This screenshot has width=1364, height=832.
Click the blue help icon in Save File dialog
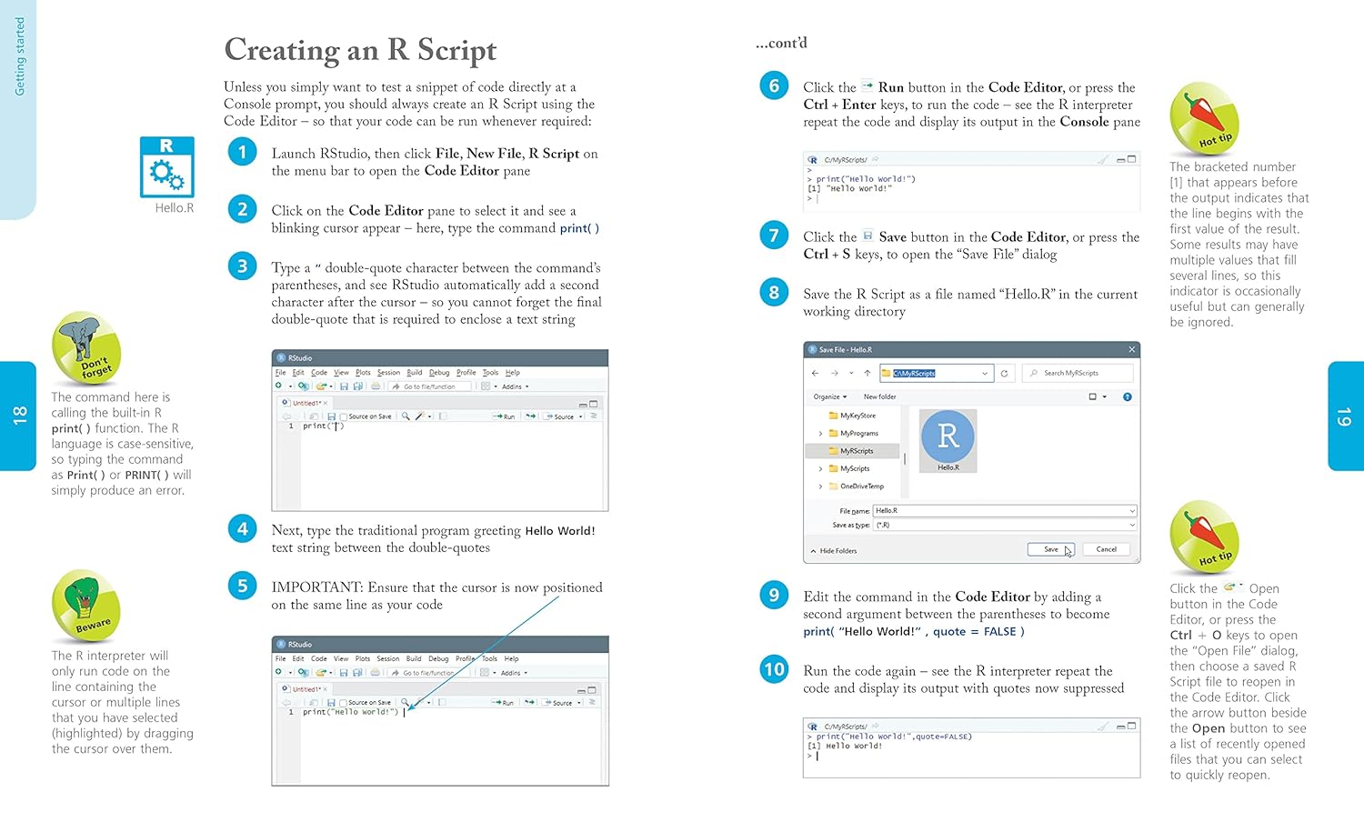[x=1127, y=396]
